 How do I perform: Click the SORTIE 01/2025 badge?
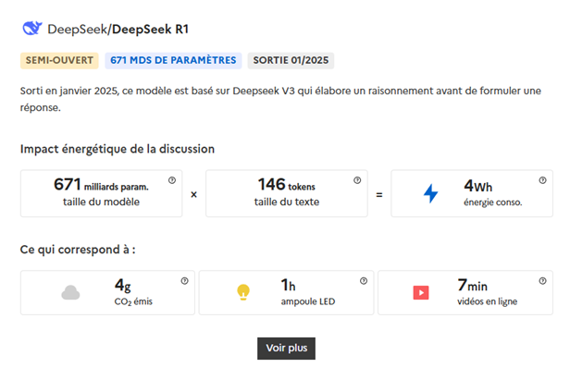tap(291, 60)
